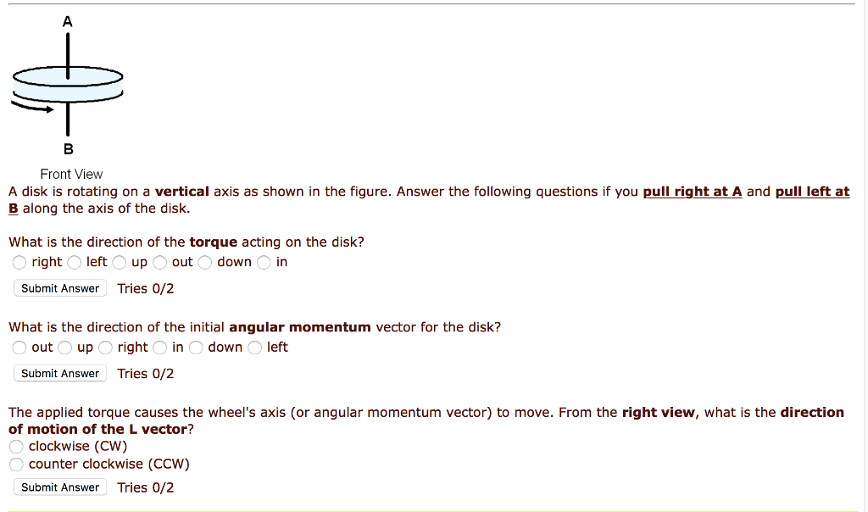Image resolution: width=868 pixels, height=512 pixels.
Task: Select 'out' for the angular momentum vector
Action: click(x=20, y=348)
